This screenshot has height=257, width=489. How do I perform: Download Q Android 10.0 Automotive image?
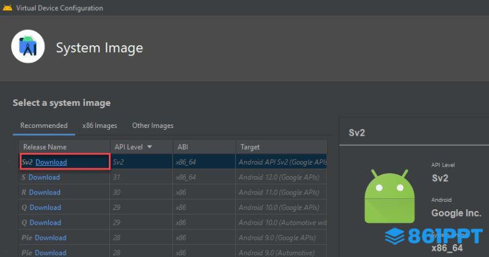(45, 222)
